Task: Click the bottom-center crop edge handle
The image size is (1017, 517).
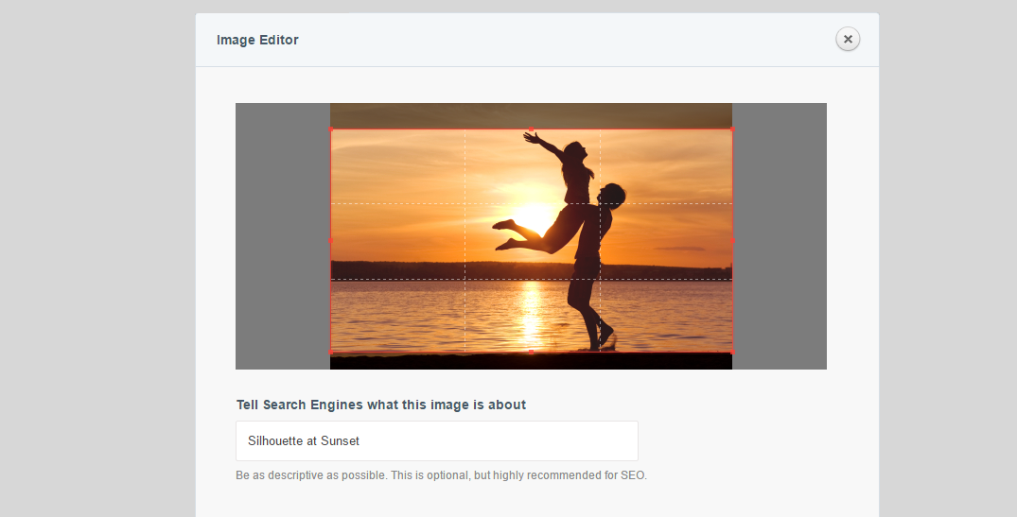Action: (531, 352)
